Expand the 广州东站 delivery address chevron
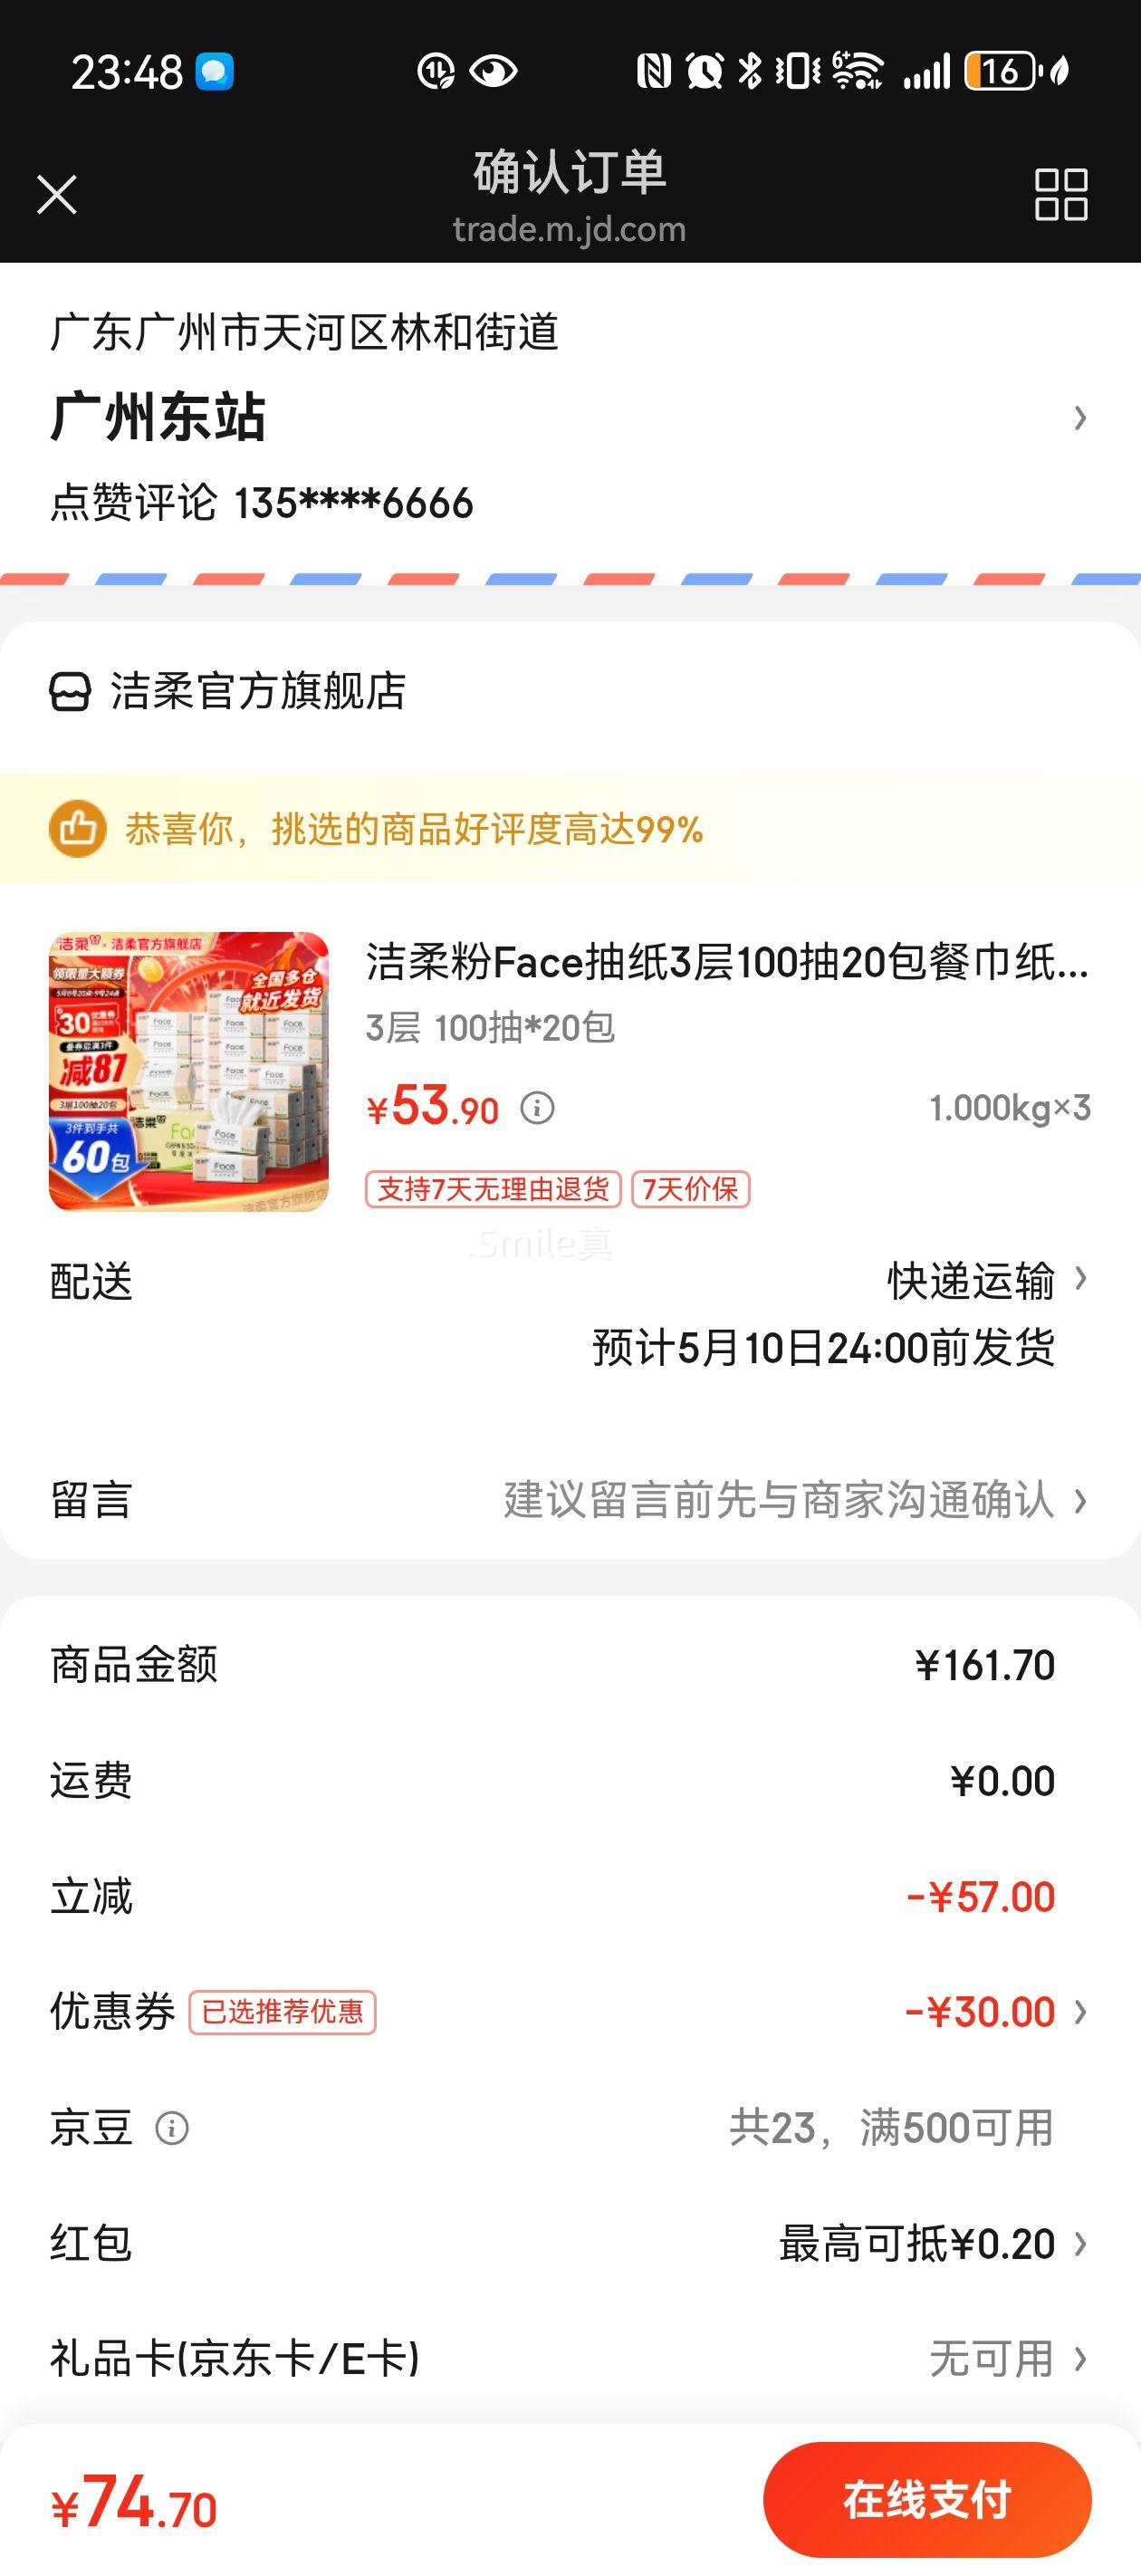The width and height of the screenshot is (1141, 2576). tap(1080, 417)
